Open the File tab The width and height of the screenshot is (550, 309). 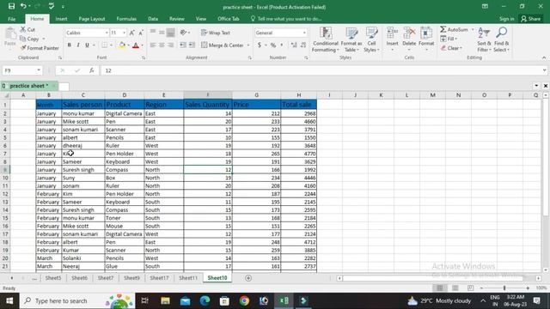coord(11,19)
